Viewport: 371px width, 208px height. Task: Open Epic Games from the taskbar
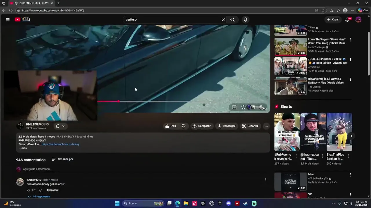click(x=220, y=203)
